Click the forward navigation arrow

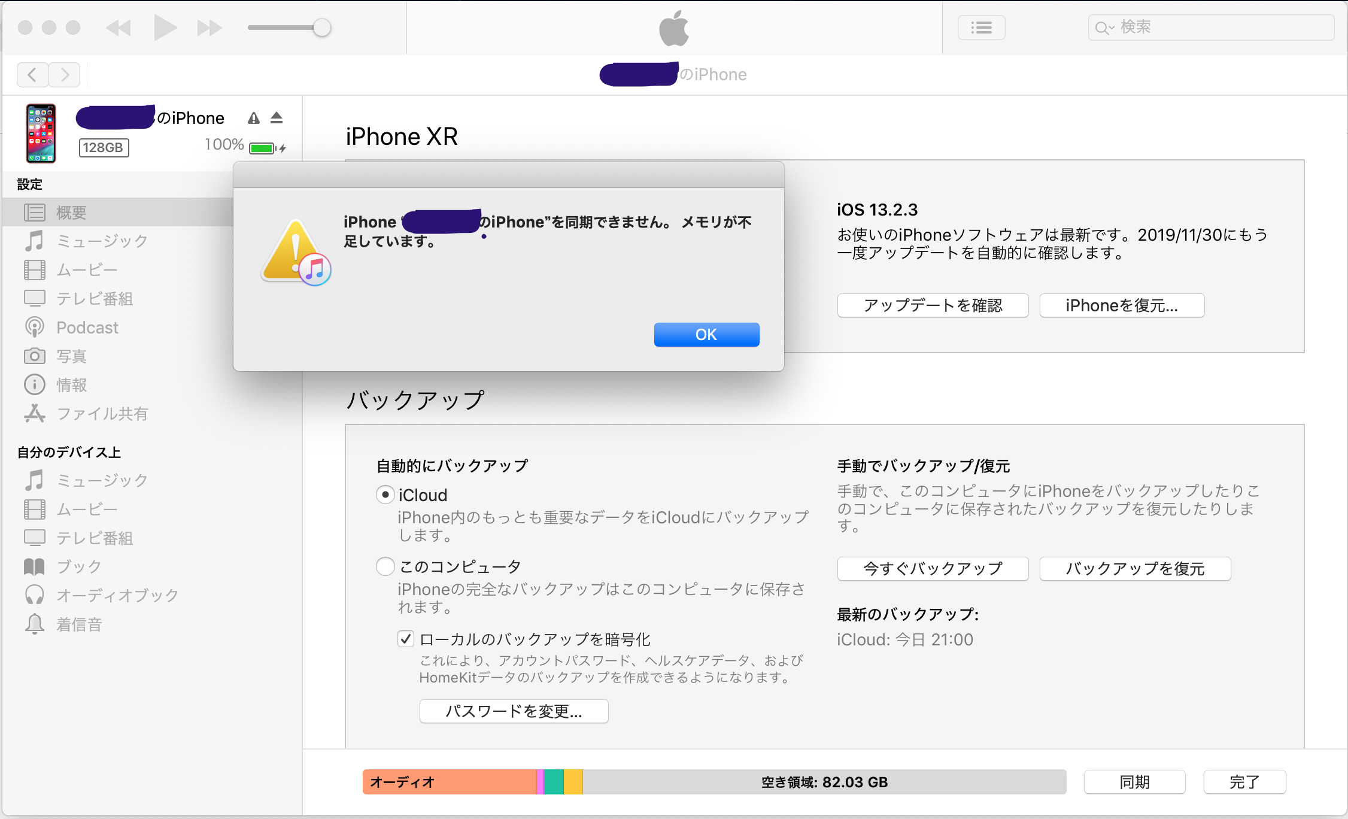click(65, 75)
